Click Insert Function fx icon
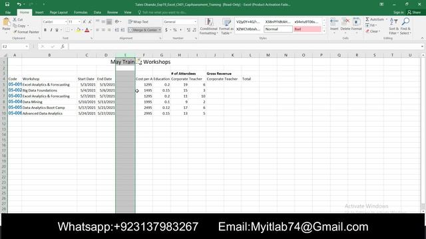This screenshot has height=239, width=426. tap(63, 46)
